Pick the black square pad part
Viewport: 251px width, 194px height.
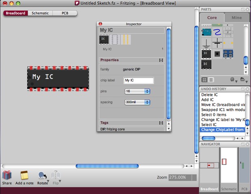217,54
